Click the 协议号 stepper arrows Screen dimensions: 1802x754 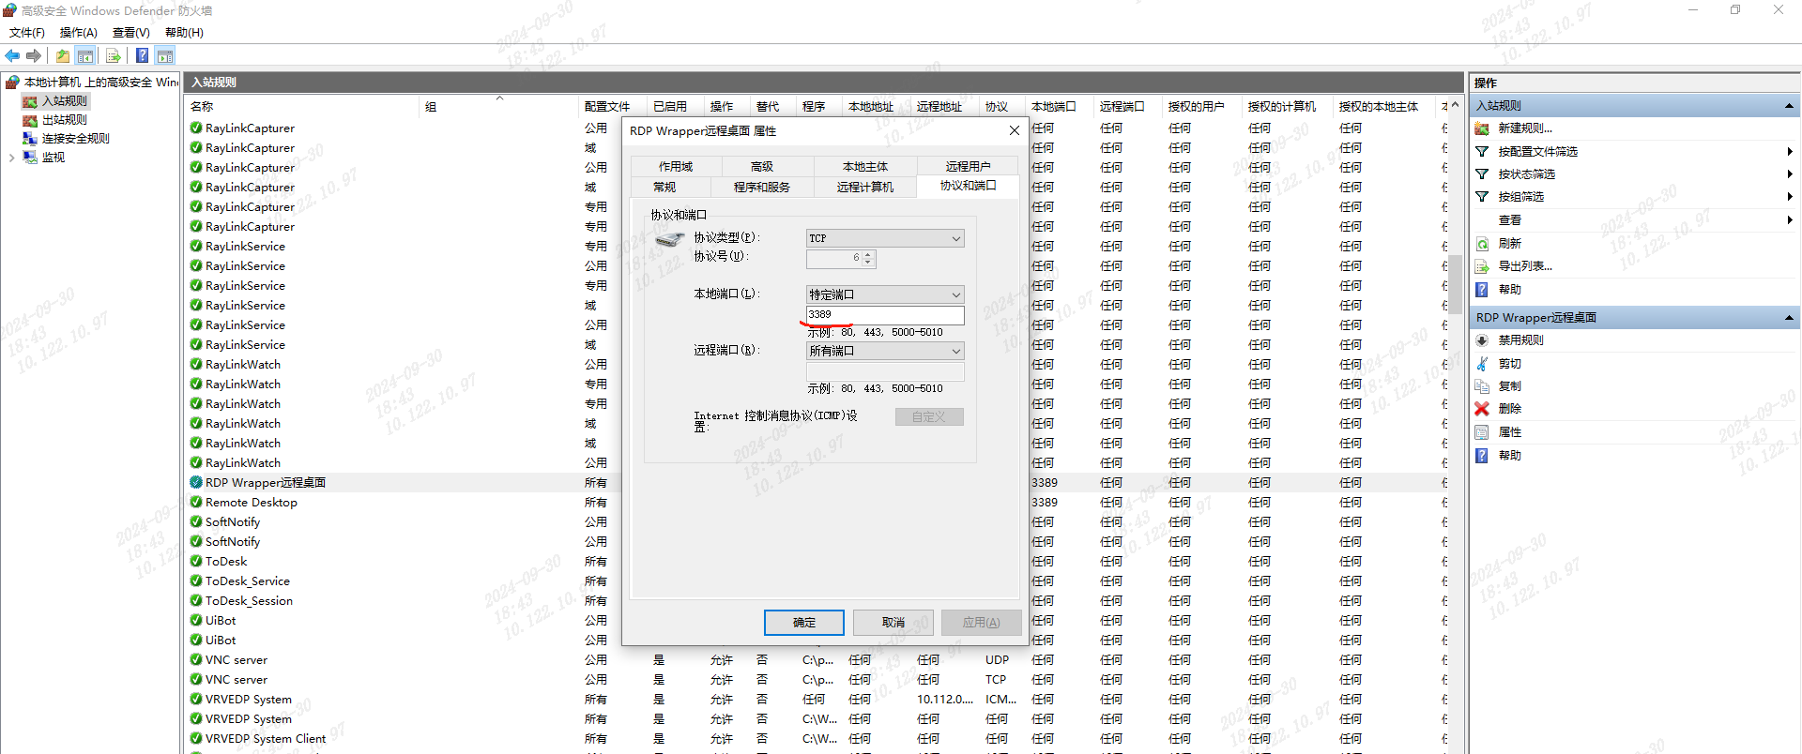coord(868,258)
